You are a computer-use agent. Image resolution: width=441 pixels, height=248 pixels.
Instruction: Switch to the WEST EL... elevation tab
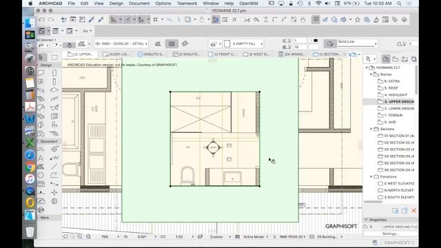click(256, 54)
